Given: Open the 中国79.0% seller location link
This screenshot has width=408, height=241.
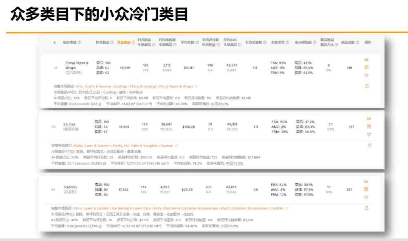Looking at the screenshot, I should pos(220,104).
